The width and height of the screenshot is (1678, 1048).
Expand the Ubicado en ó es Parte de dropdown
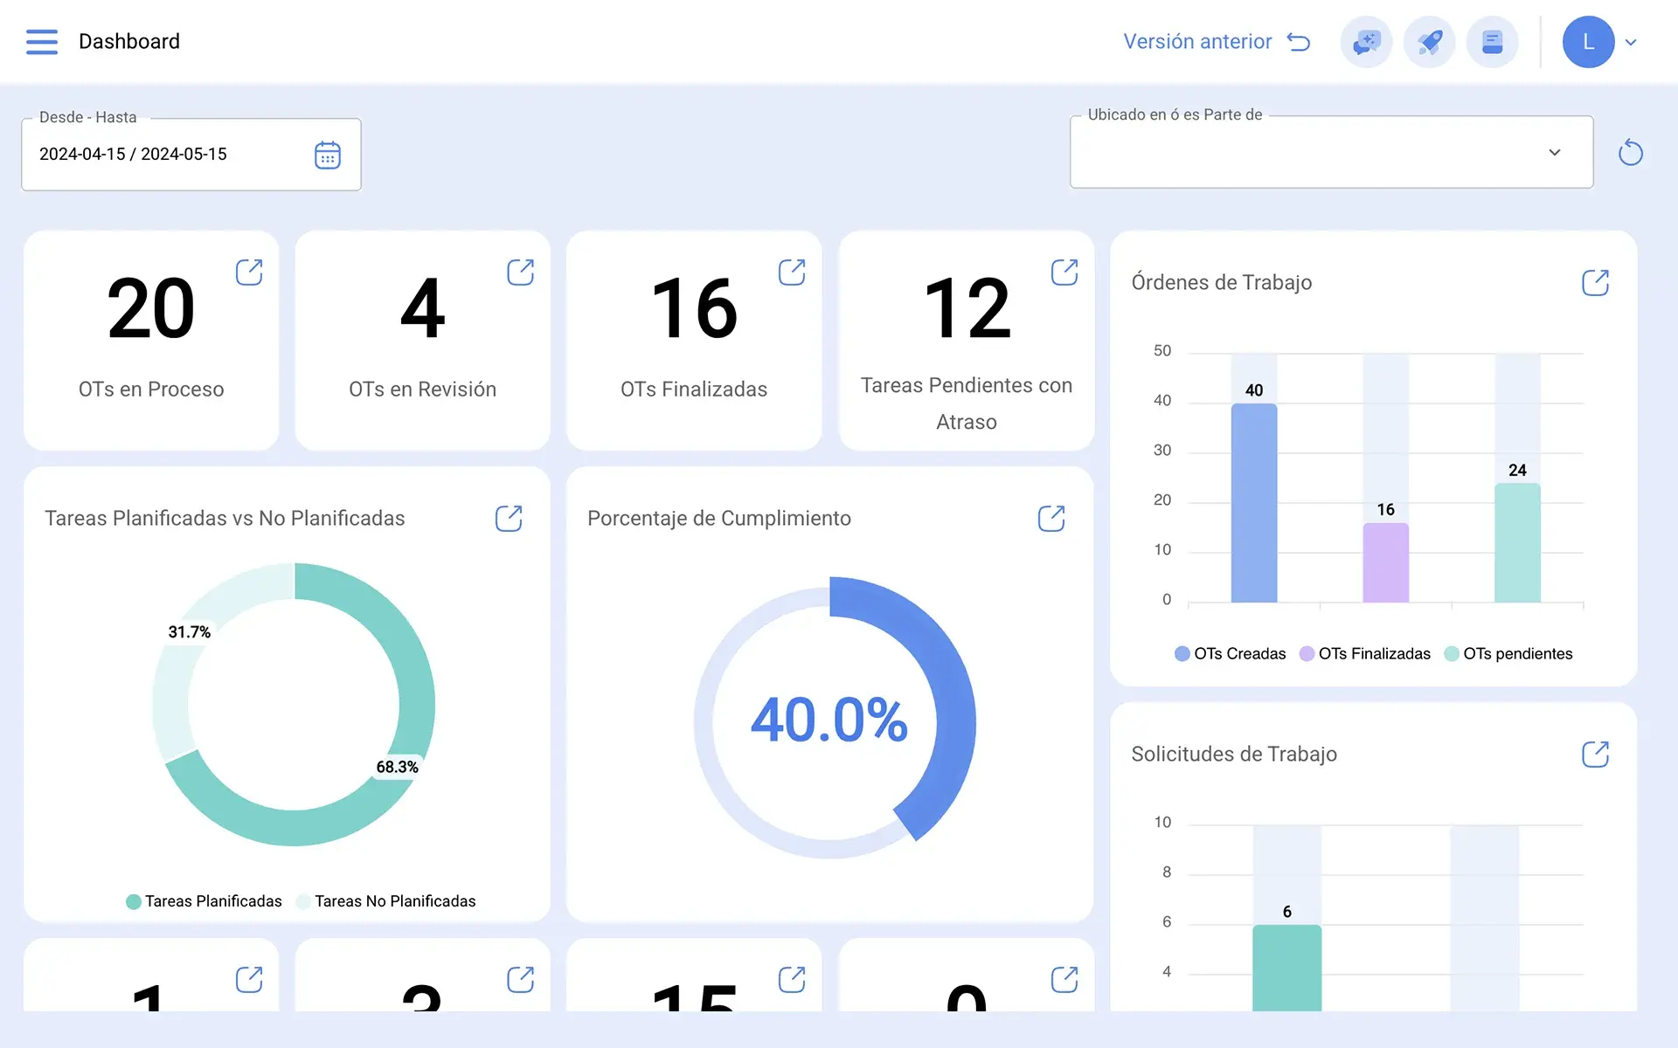click(1331, 152)
